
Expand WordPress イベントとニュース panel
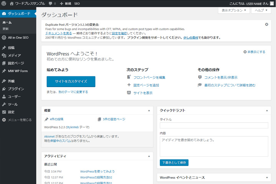pyautogui.click(x=267, y=177)
